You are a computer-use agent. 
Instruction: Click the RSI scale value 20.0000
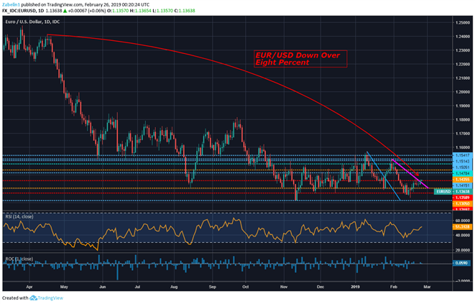coord(463,250)
